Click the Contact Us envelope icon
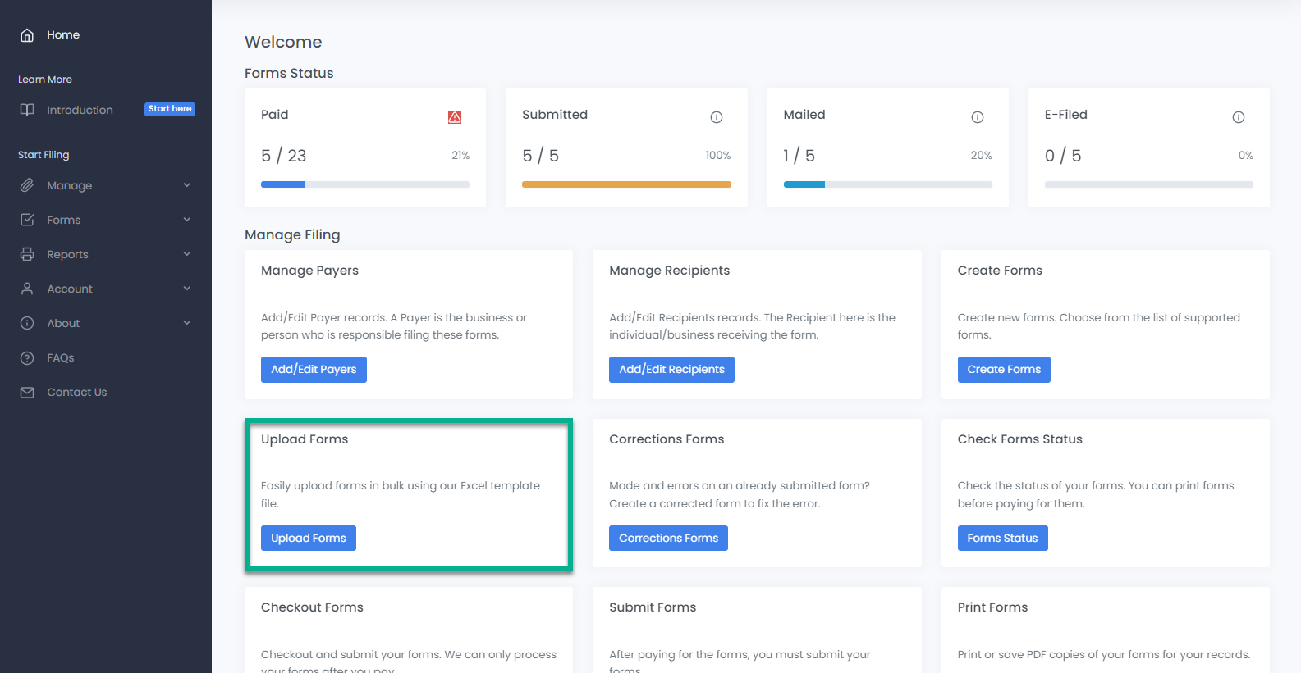Viewport: 1301px width, 673px height. point(27,393)
